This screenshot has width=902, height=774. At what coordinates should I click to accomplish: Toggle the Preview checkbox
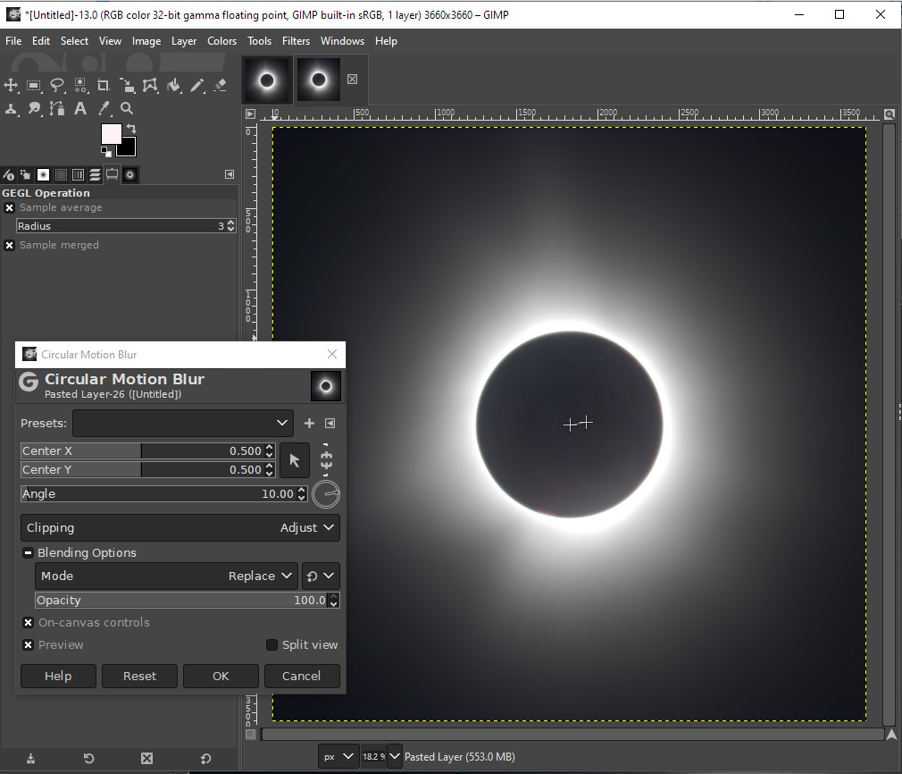[29, 645]
